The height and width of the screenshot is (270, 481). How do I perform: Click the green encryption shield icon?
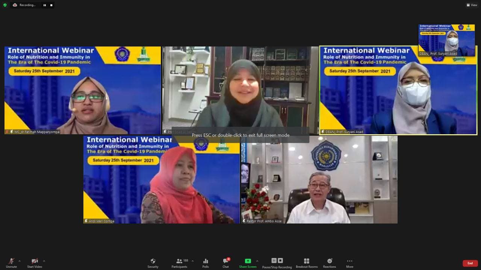tap(5, 5)
